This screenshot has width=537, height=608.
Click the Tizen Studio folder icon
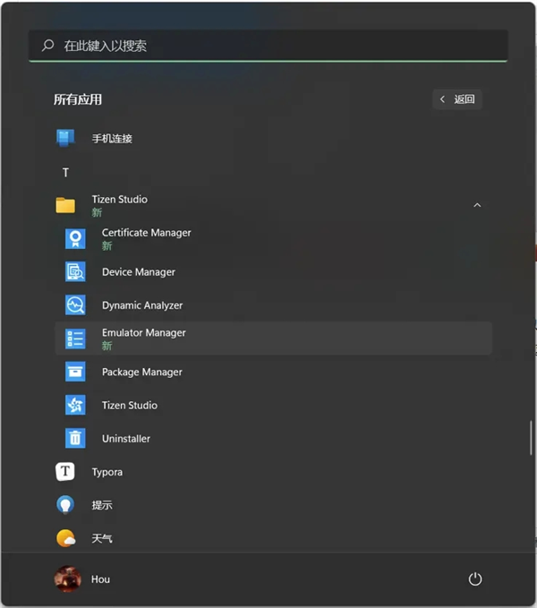click(x=65, y=205)
